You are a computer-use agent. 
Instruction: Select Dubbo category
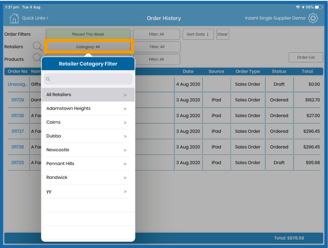point(88,136)
